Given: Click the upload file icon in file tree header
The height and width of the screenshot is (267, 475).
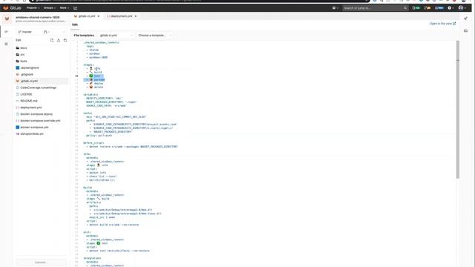Looking at the screenshot, I should (59, 40).
